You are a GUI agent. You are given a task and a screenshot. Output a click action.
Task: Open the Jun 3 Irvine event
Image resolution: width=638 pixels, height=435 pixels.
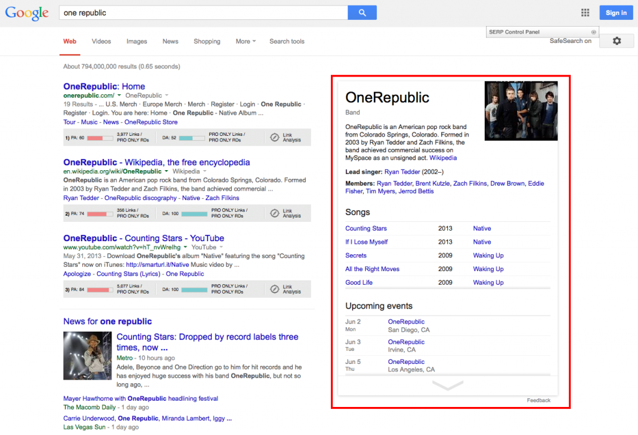point(406,342)
